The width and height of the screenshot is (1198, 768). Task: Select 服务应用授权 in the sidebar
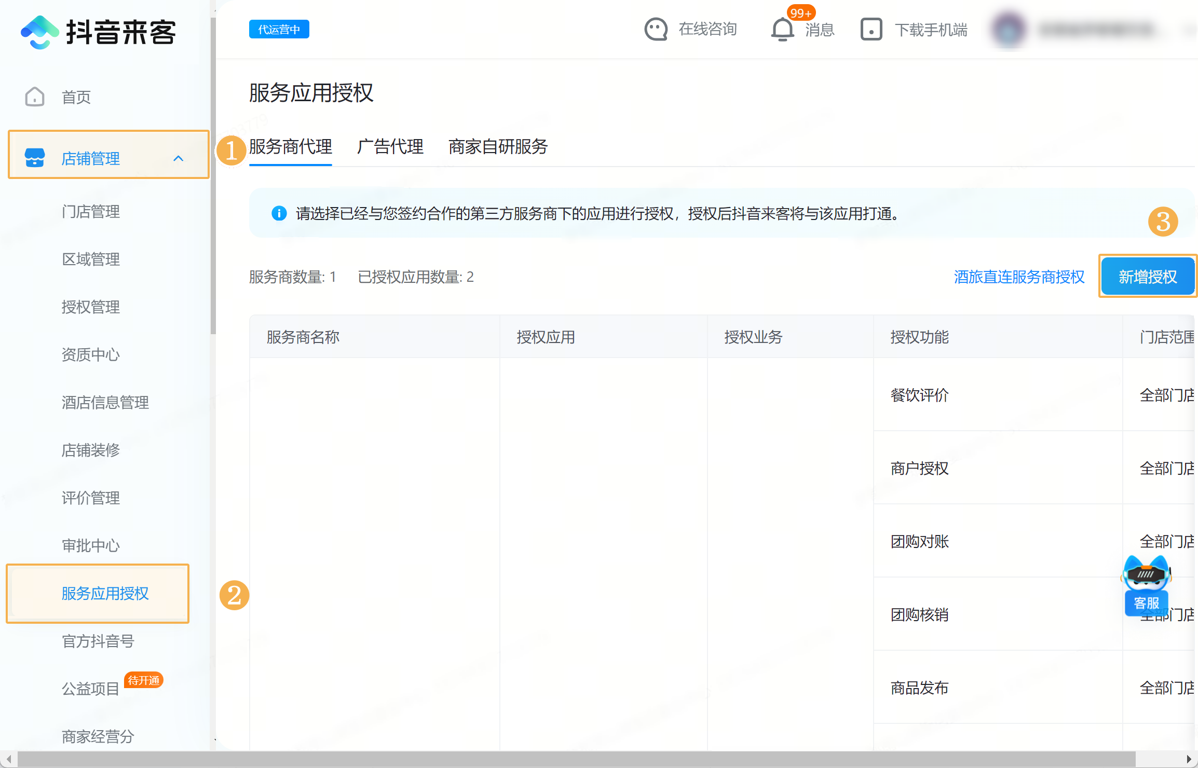(x=105, y=593)
